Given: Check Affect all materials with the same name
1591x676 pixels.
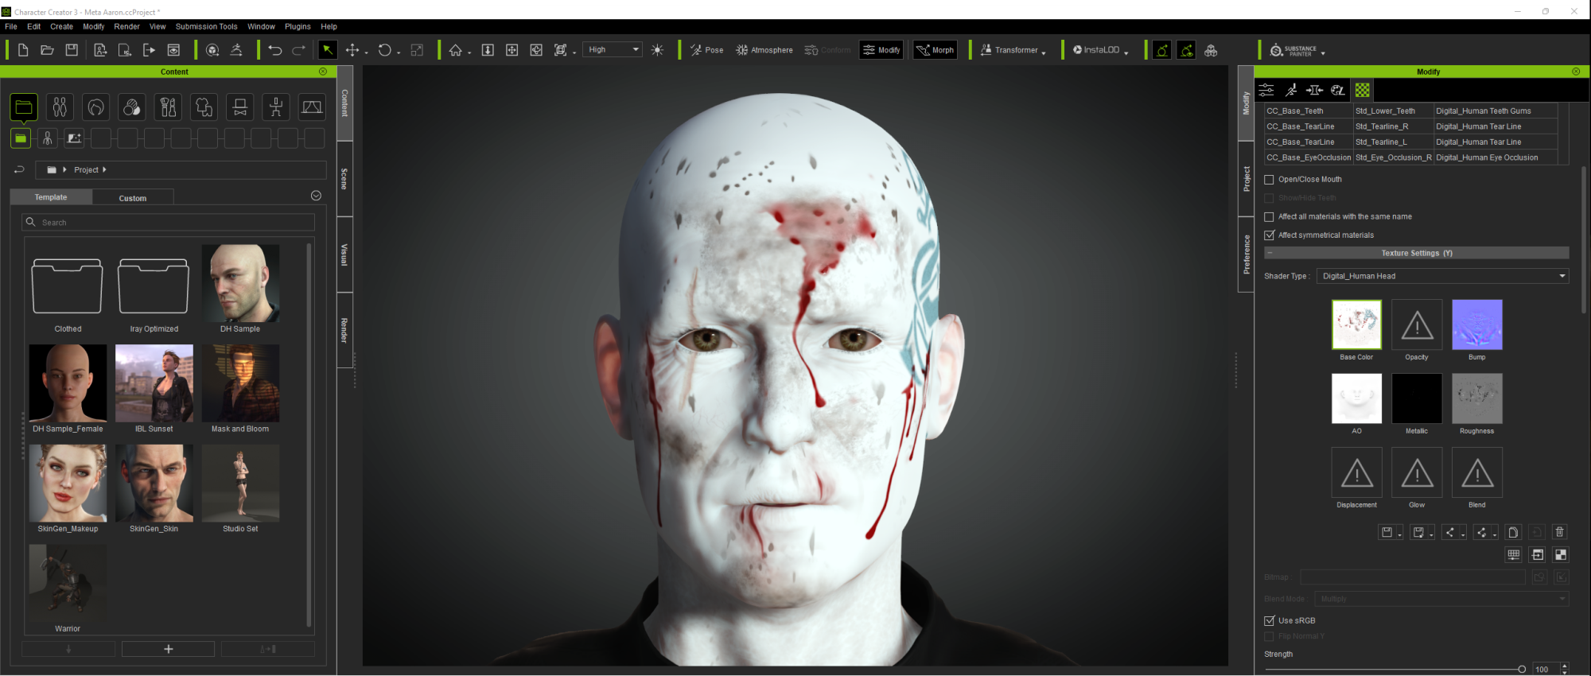Looking at the screenshot, I should click(1270, 216).
